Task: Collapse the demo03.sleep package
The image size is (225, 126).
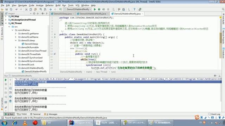Action: [x=16, y=41]
